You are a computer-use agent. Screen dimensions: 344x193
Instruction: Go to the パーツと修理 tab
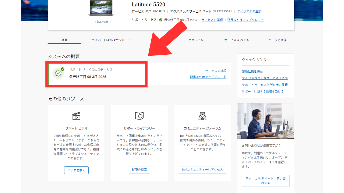point(277,40)
